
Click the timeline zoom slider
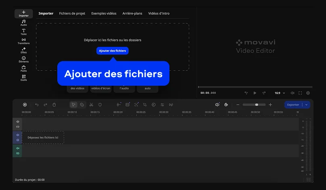click(x=254, y=105)
